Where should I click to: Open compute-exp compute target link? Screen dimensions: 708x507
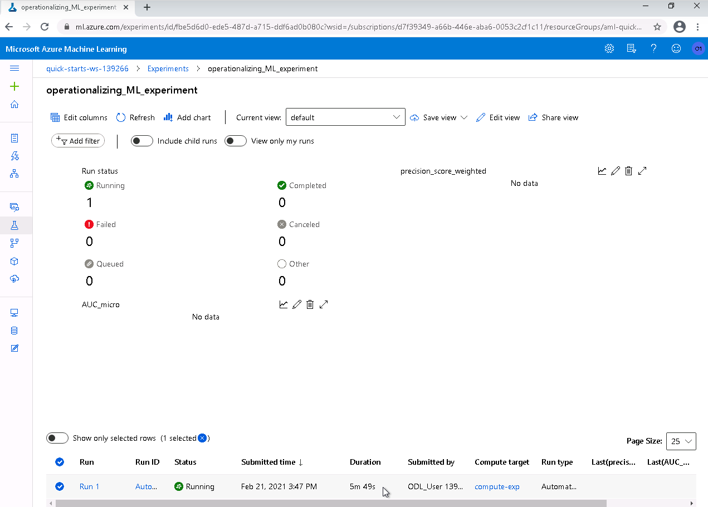[497, 486]
